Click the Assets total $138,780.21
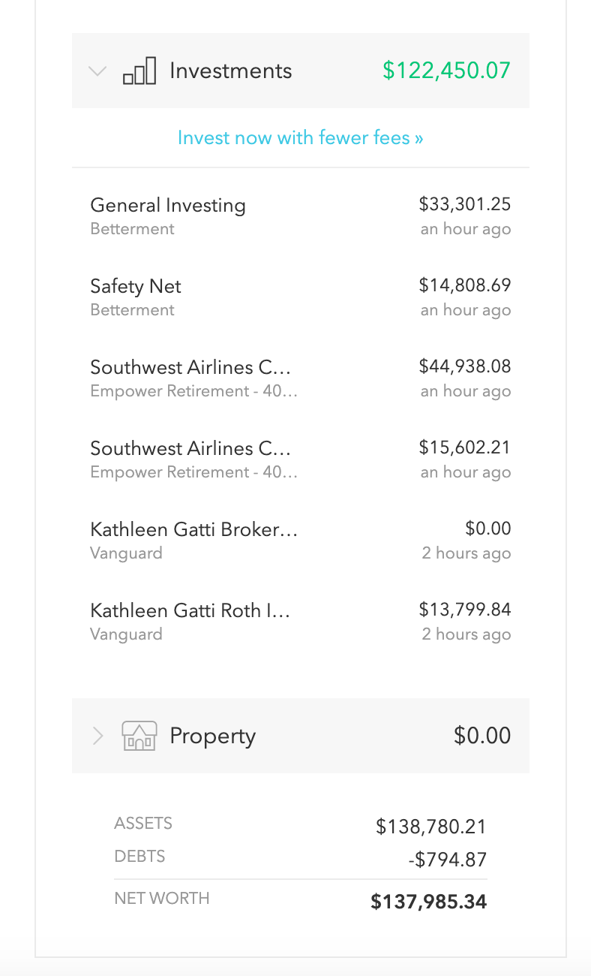Screen dimensions: 591x976 click(x=431, y=827)
